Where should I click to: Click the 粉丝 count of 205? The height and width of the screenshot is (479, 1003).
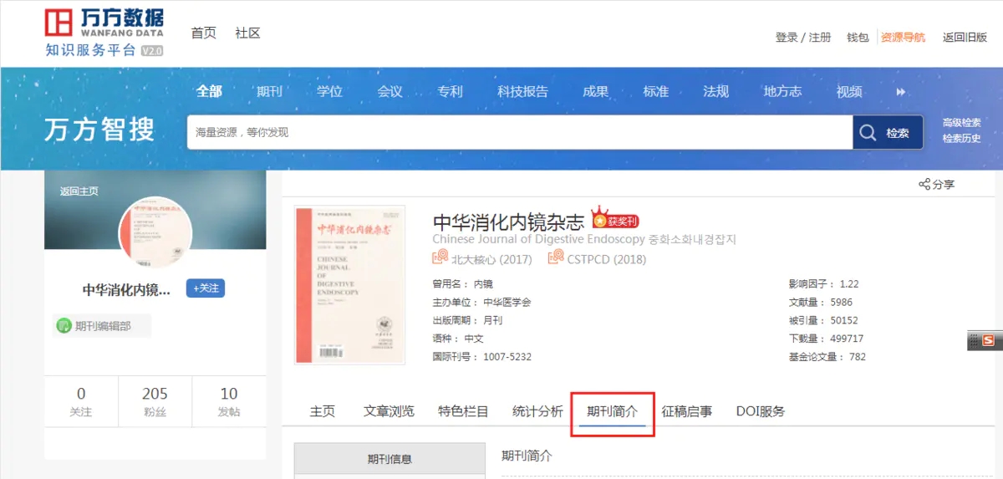(x=155, y=401)
